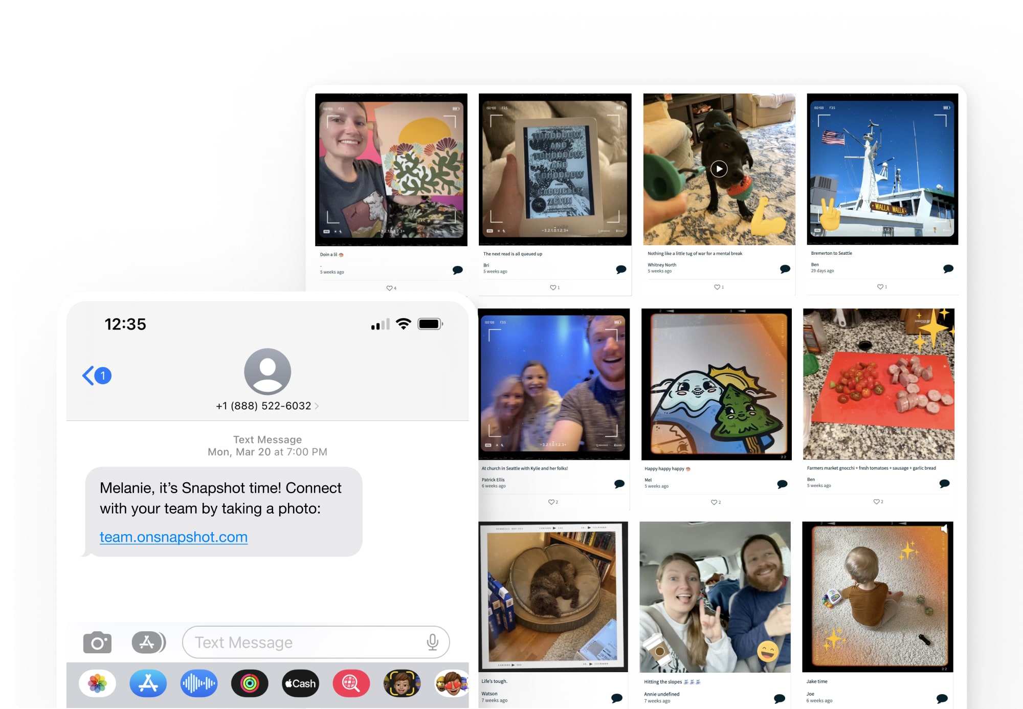Open the images search globe app
1023x709 pixels.
click(x=351, y=683)
